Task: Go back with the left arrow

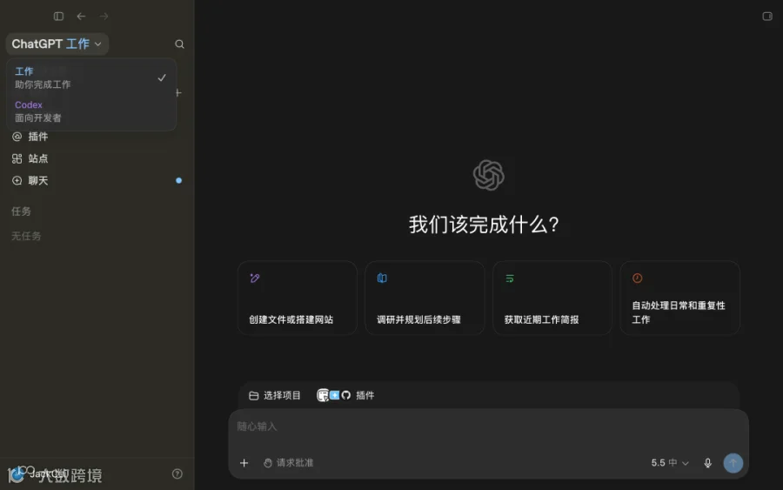Action: [x=81, y=17]
